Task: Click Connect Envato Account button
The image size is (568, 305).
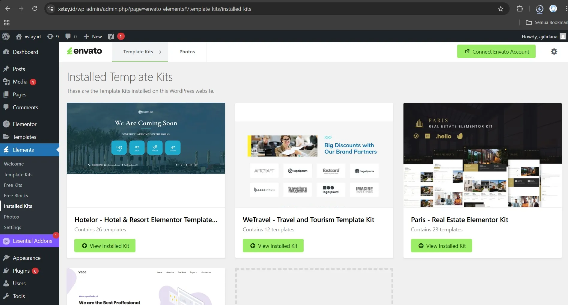Action: (496, 51)
